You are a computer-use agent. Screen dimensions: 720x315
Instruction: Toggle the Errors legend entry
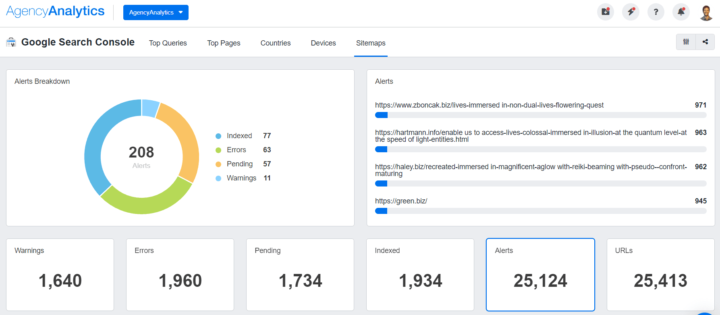tap(236, 150)
